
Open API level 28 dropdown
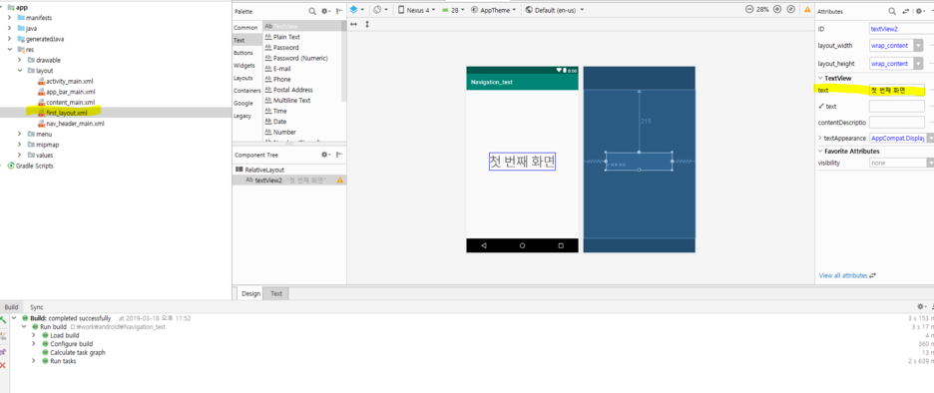click(x=453, y=10)
